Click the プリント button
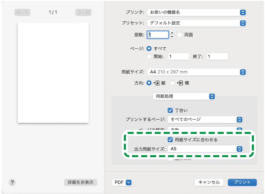 [242, 182]
